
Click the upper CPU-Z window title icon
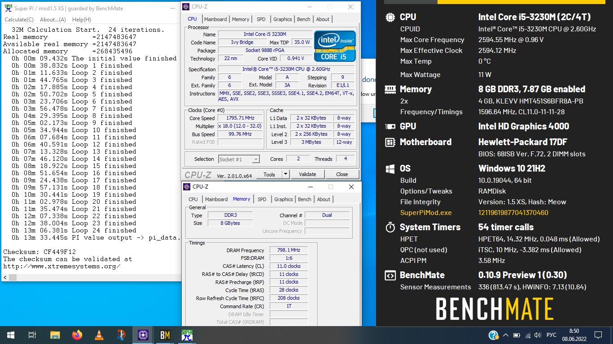coord(186,7)
